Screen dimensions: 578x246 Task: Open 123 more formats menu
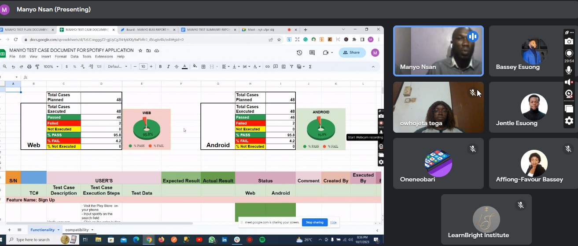(x=99, y=67)
